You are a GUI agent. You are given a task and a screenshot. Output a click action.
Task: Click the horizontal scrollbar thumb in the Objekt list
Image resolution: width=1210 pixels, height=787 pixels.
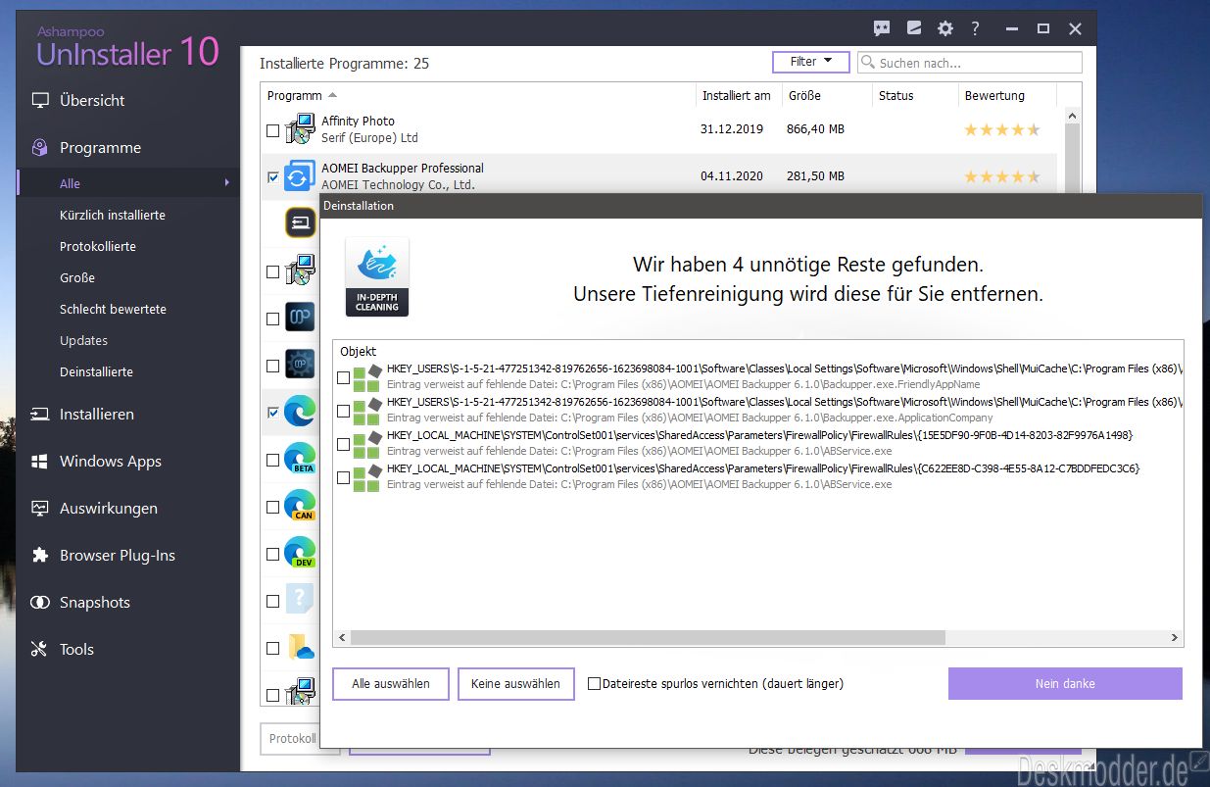648,638
